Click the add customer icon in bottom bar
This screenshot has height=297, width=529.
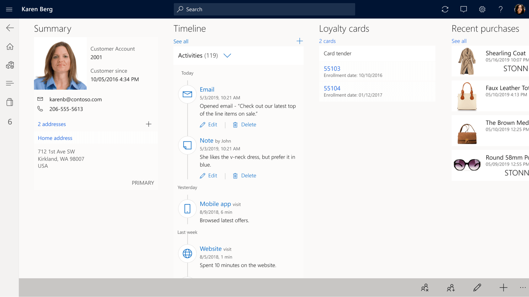451,288
